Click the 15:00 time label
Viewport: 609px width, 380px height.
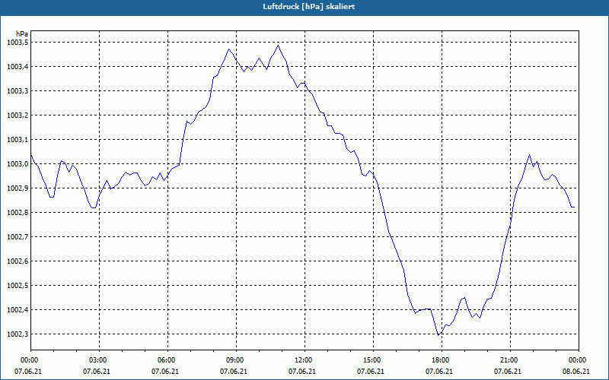371,360
